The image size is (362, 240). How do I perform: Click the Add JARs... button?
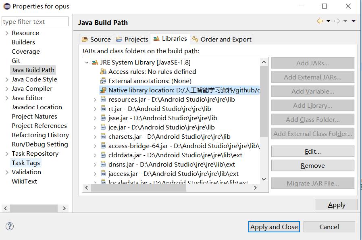click(x=312, y=63)
